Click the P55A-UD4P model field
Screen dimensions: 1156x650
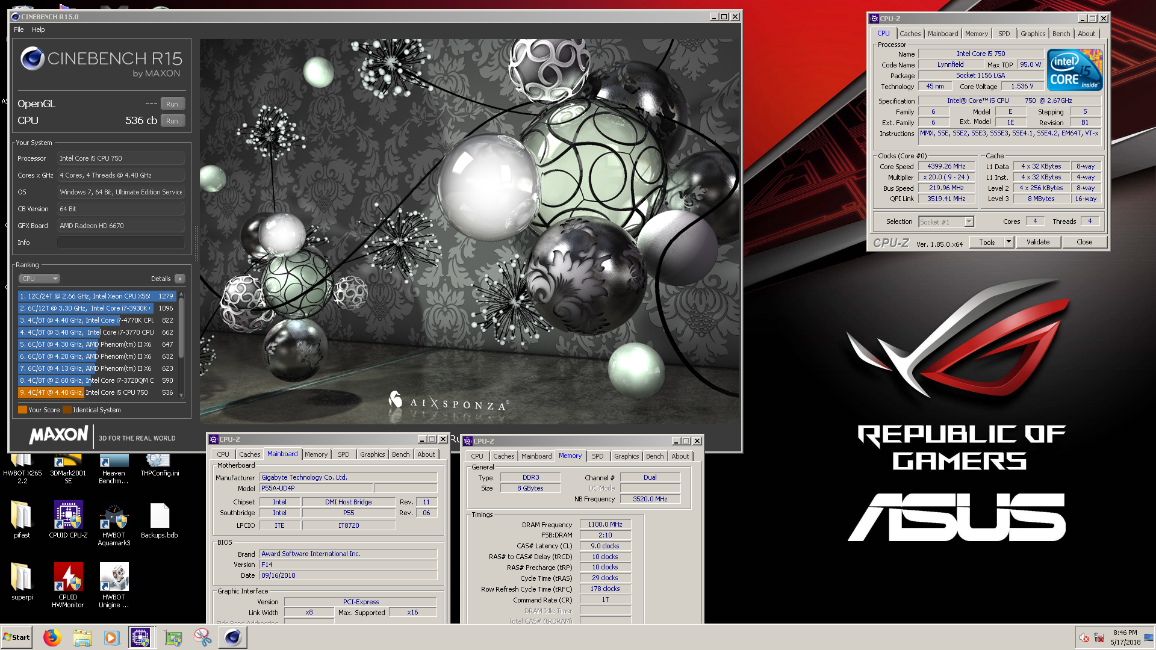(316, 488)
